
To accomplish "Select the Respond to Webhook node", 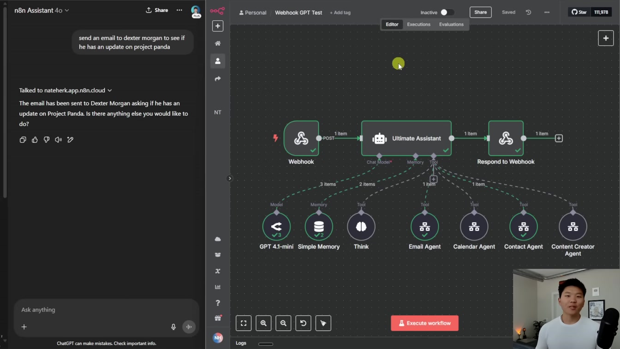I will pos(506,138).
